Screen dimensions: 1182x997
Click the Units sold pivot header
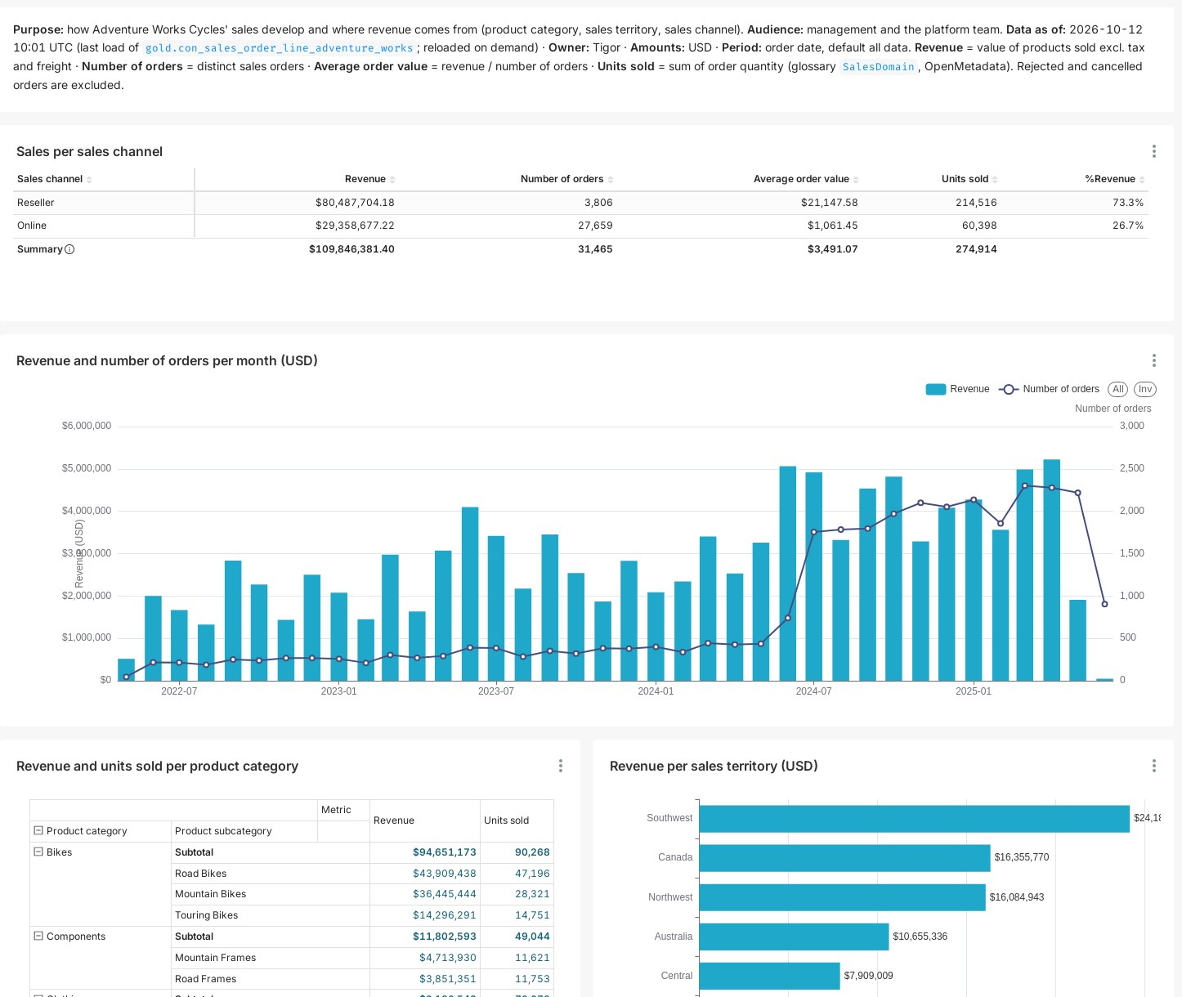point(506,820)
